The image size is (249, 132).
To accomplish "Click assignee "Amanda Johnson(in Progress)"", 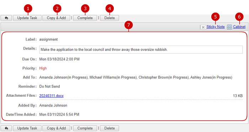I will coord(64,77).
